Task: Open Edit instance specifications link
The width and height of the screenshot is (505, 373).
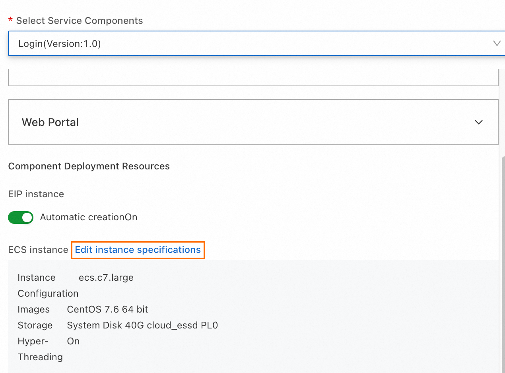Action: click(138, 250)
